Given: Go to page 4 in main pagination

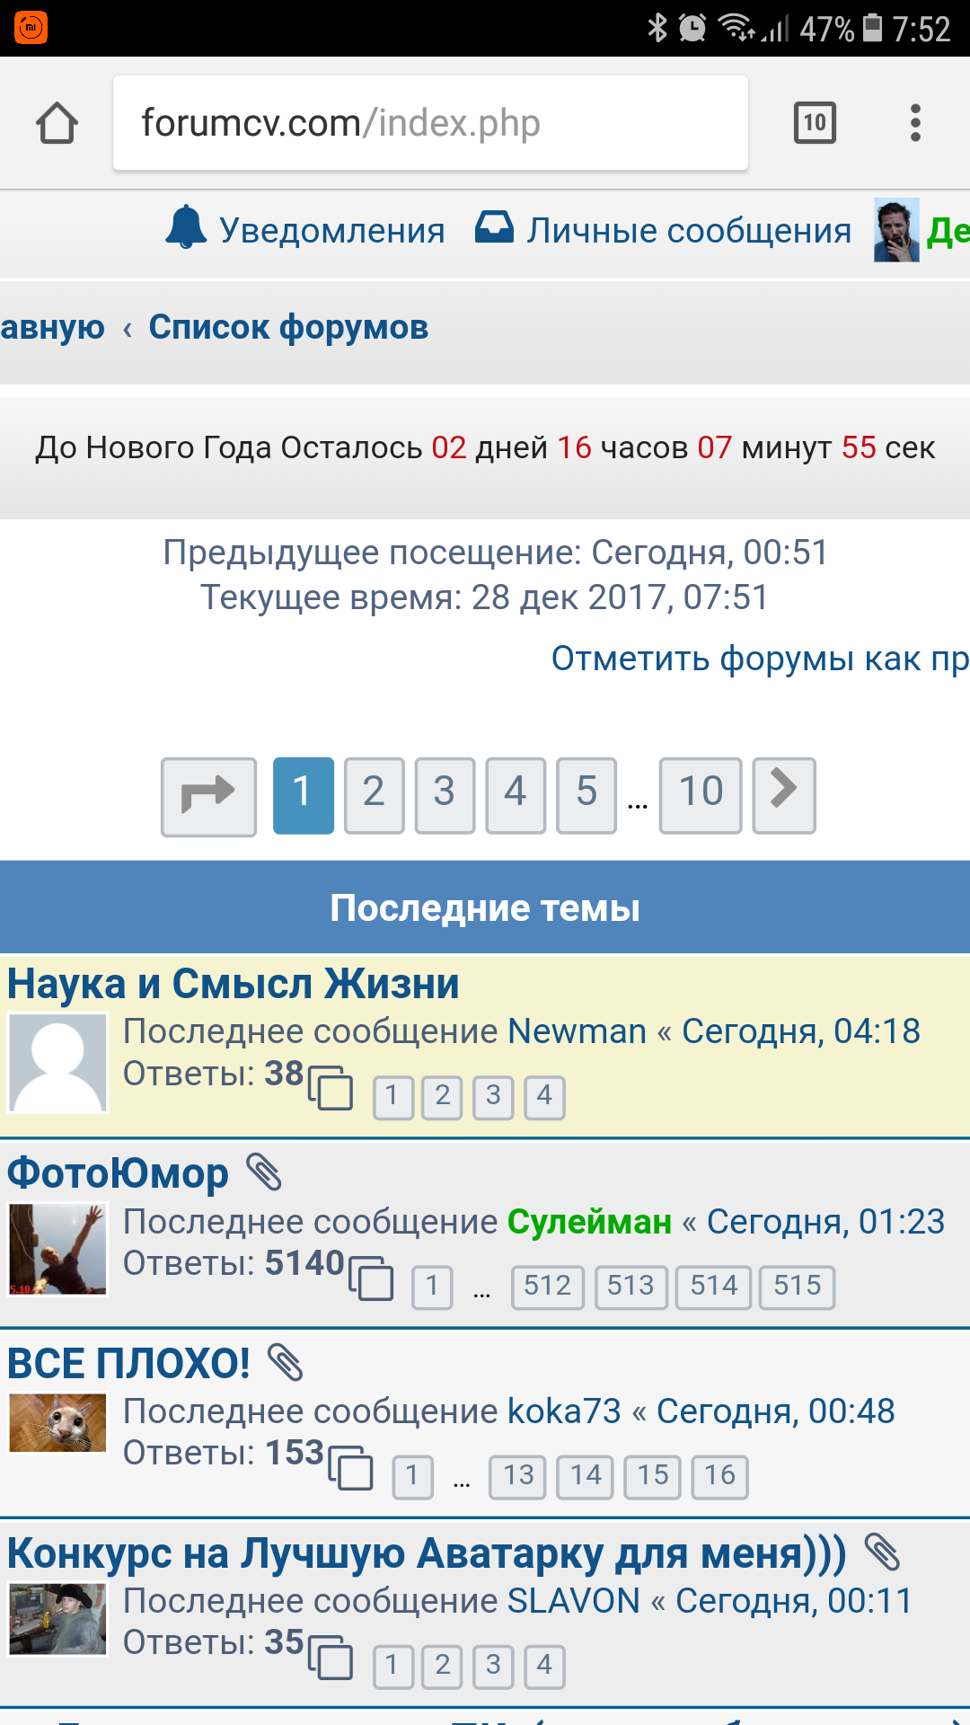Looking at the screenshot, I should (516, 795).
